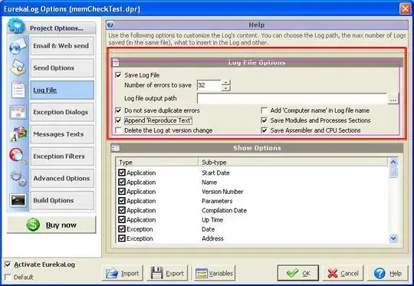Click the Buy now button
This screenshot has height=286, width=414.
click(x=51, y=225)
